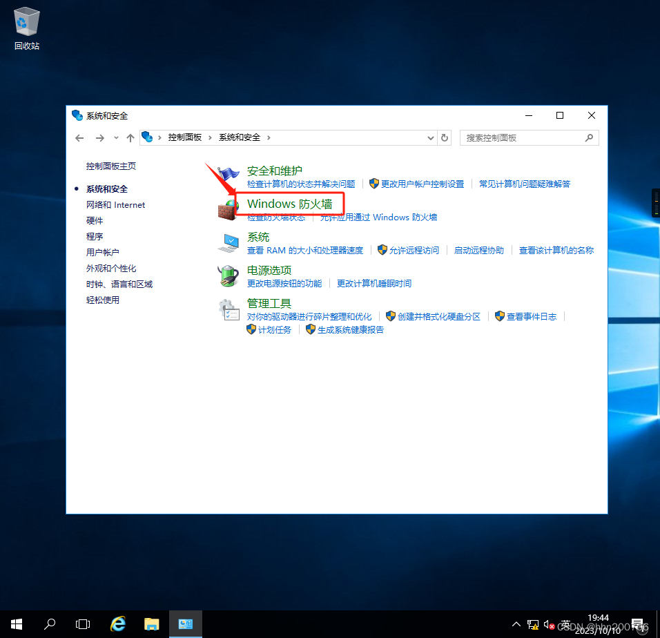Open Task View on the taskbar
This screenshot has height=638, width=660.
click(x=83, y=624)
